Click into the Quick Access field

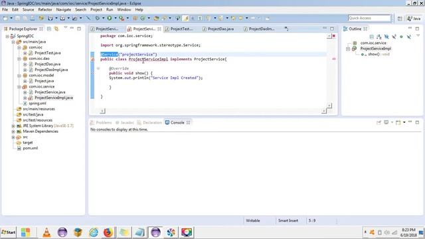click(x=369, y=18)
